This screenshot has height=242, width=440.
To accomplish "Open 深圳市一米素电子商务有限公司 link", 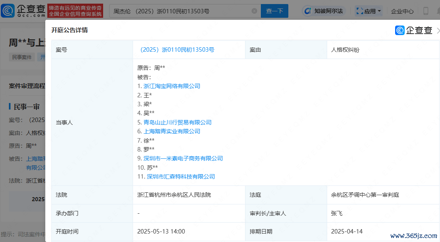I will click(183, 158).
